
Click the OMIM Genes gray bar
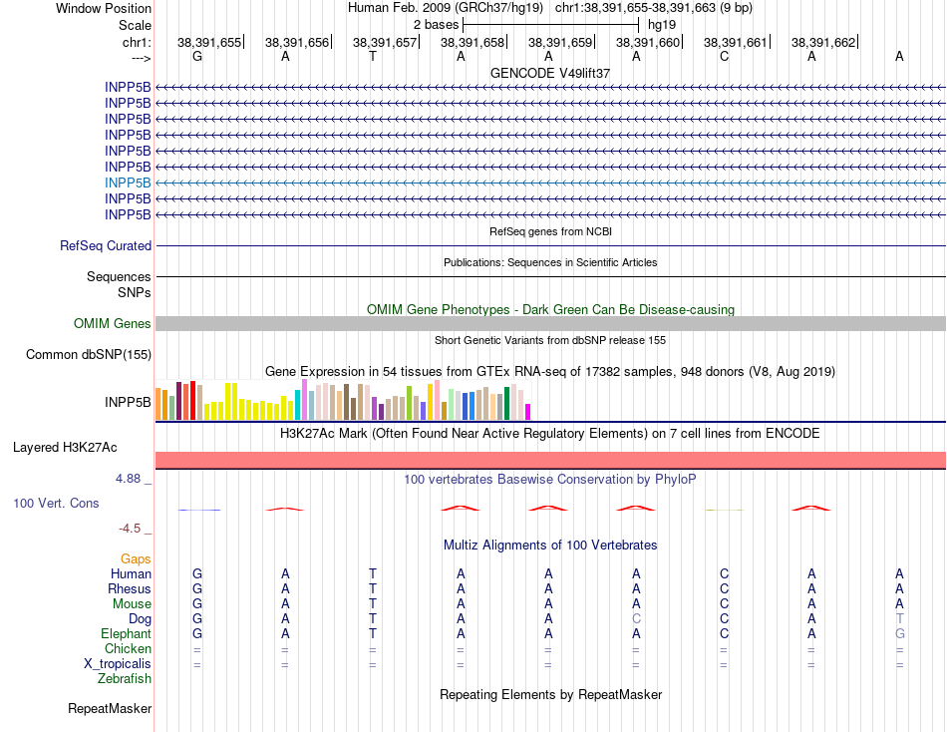click(x=550, y=323)
